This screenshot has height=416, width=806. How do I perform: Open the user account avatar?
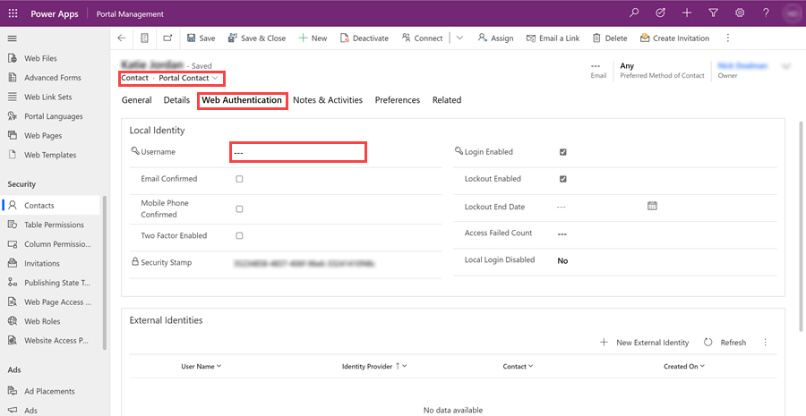tap(791, 13)
